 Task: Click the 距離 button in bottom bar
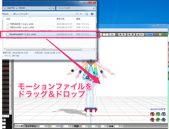point(111,126)
